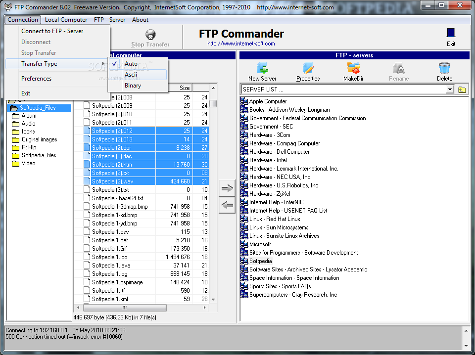The height and width of the screenshot is (355, 475).
Task: Click the Softpedia server icon
Action: coord(244,261)
